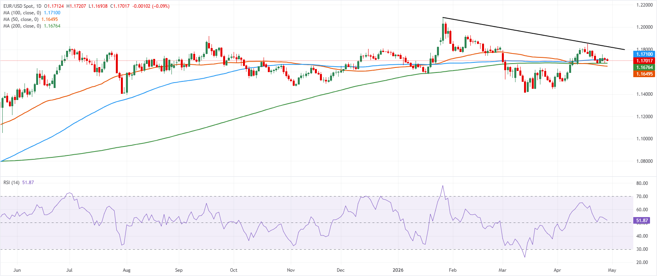Click the purple 51.87 RSI value label
Image resolution: width=657 pixels, height=276 pixels.
[641, 220]
